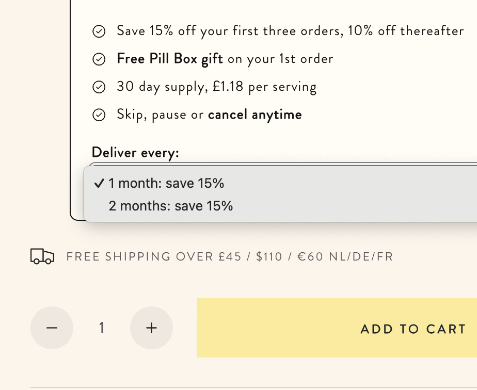This screenshot has width=477, height=390.
Task: Click the quantity value field showing 1
Action: [x=102, y=328]
